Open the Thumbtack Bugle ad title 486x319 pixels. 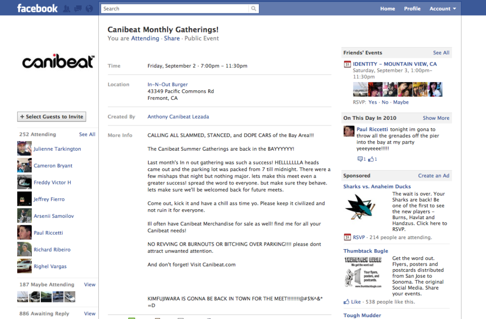tap(366, 251)
